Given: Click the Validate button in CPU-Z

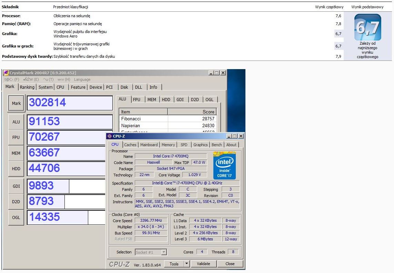Looking at the screenshot, I should [203, 264].
